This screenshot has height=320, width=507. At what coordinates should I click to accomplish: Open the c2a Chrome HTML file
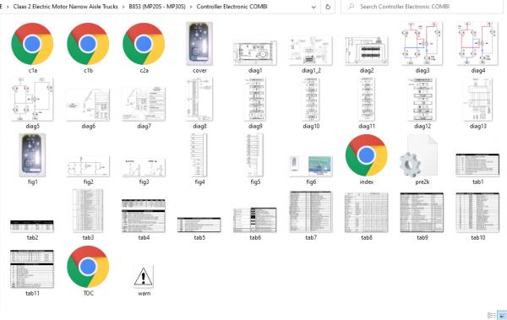[x=144, y=44]
